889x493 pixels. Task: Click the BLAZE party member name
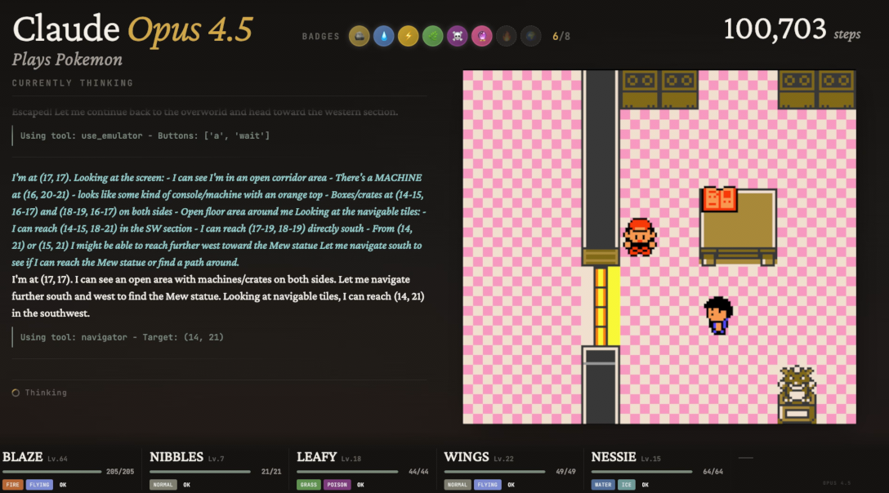[x=23, y=457]
